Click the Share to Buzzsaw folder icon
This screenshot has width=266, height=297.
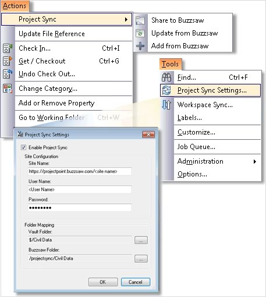tap(140, 20)
